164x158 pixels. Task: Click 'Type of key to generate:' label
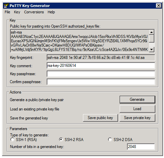click(29, 135)
